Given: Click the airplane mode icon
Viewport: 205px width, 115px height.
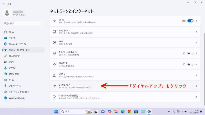Looking at the screenshot, I should tap(54, 64).
